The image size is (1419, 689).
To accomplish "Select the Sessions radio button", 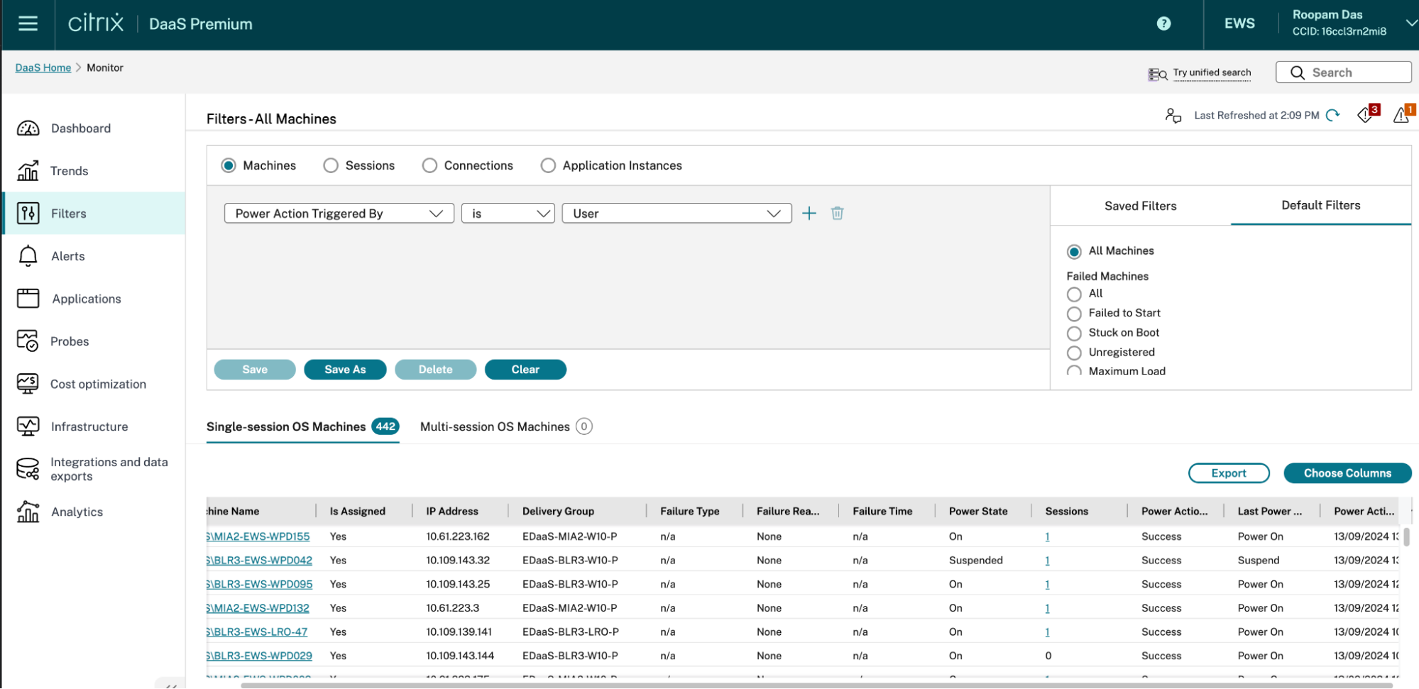I will 331,165.
